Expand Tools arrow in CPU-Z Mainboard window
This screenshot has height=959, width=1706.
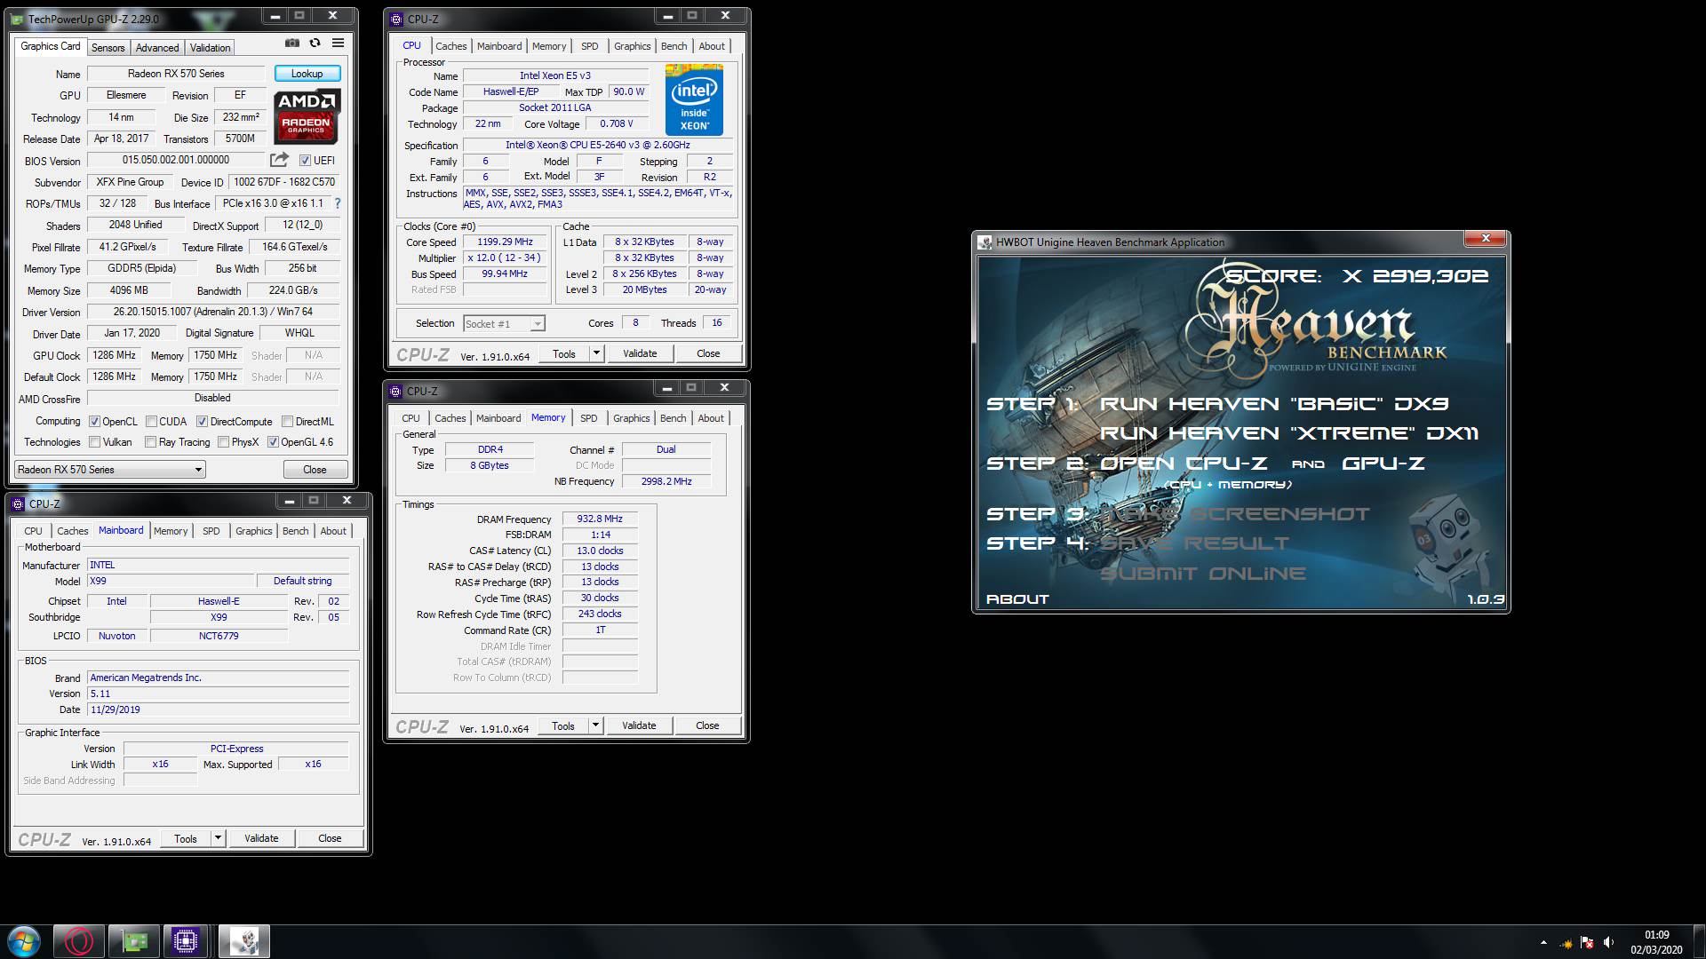pos(218,838)
